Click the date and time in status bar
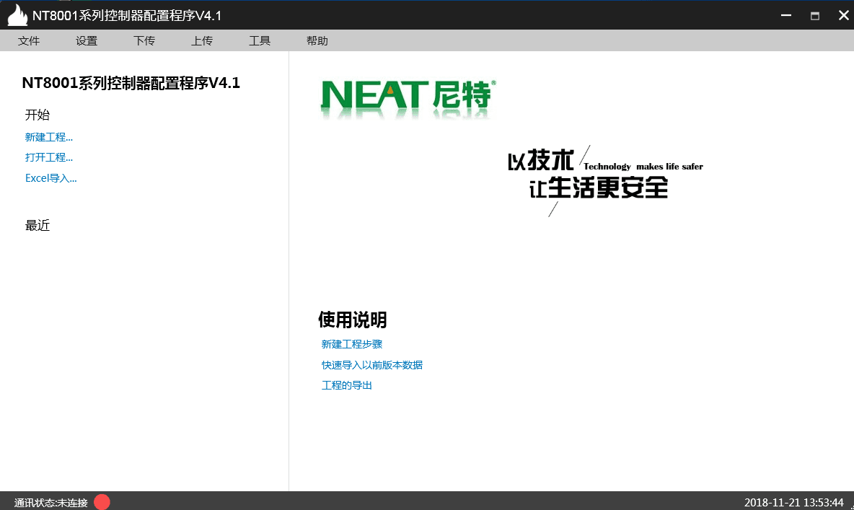 (793, 502)
